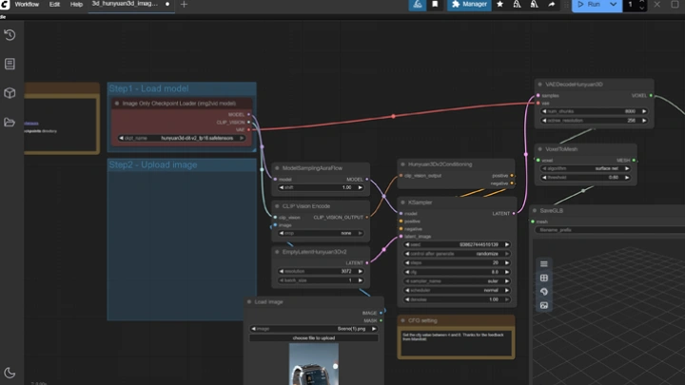This screenshot has width=685, height=385.
Task: Click the shift value slider field
Action: pos(321,187)
